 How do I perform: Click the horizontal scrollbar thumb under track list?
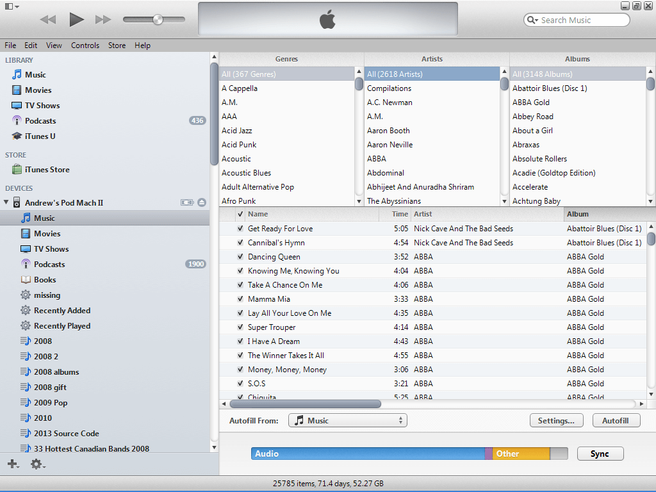(306, 404)
